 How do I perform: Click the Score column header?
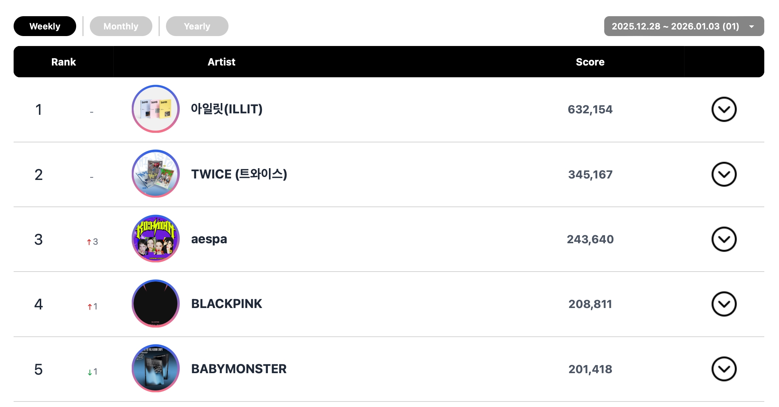click(x=590, y=62)
